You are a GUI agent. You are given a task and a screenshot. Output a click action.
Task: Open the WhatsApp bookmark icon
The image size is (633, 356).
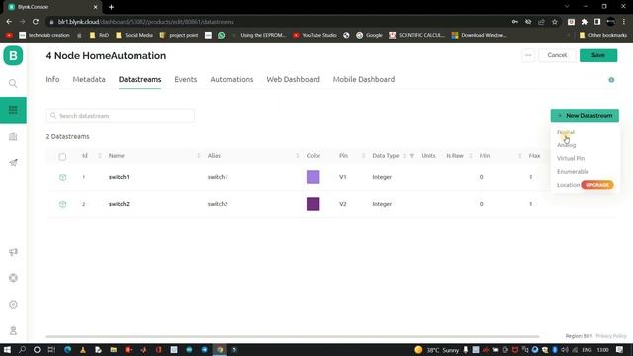pos(222,36)
